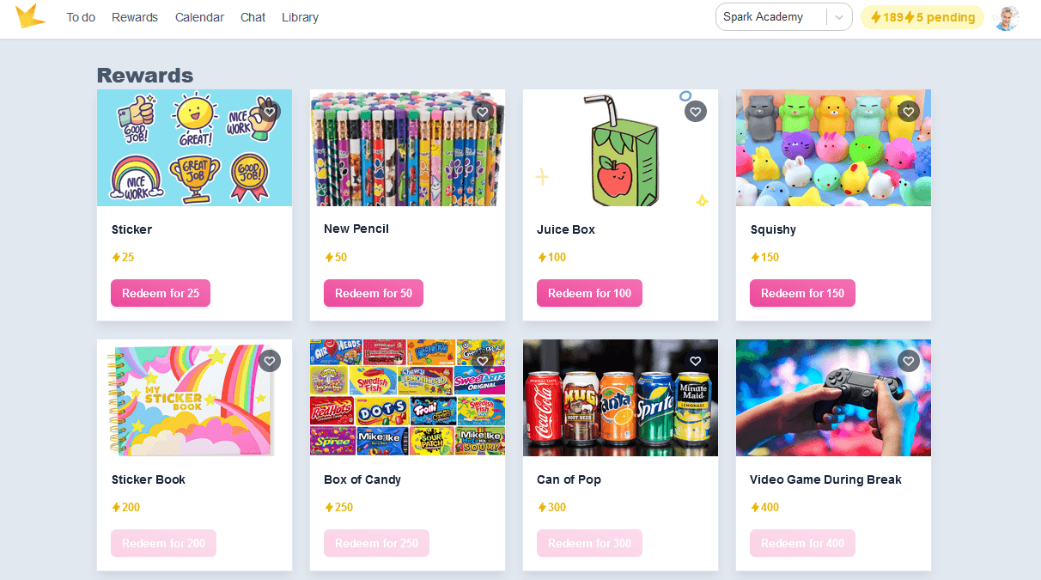This screenshot has width=1041, height=580.
Task: Open the Calendar menu item
Action: click(199, 17)
